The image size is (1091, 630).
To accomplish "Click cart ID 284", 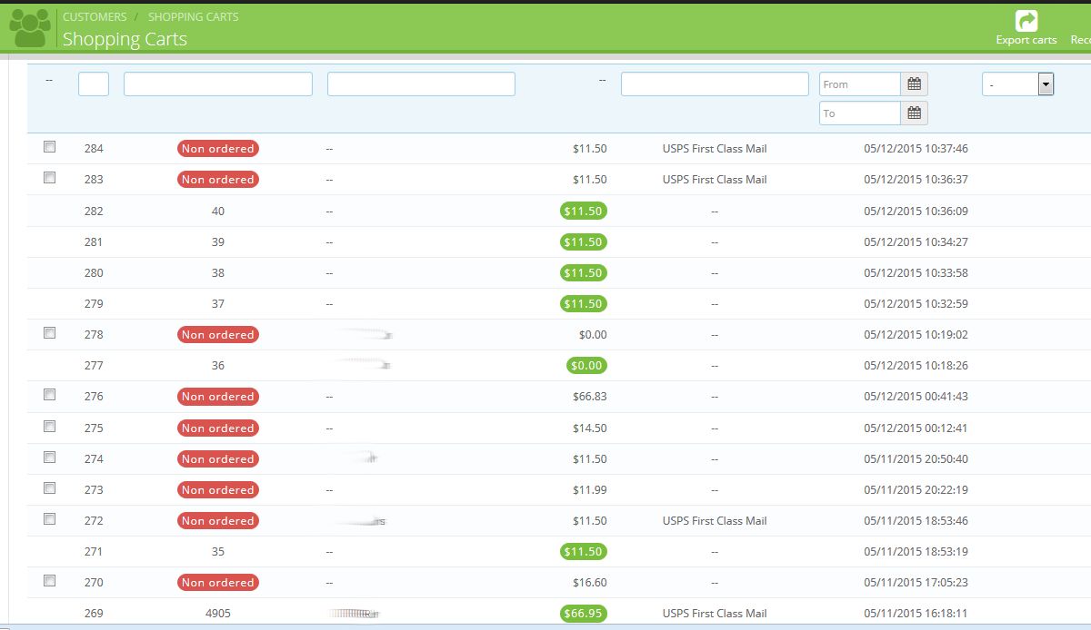I will (94, 149).
